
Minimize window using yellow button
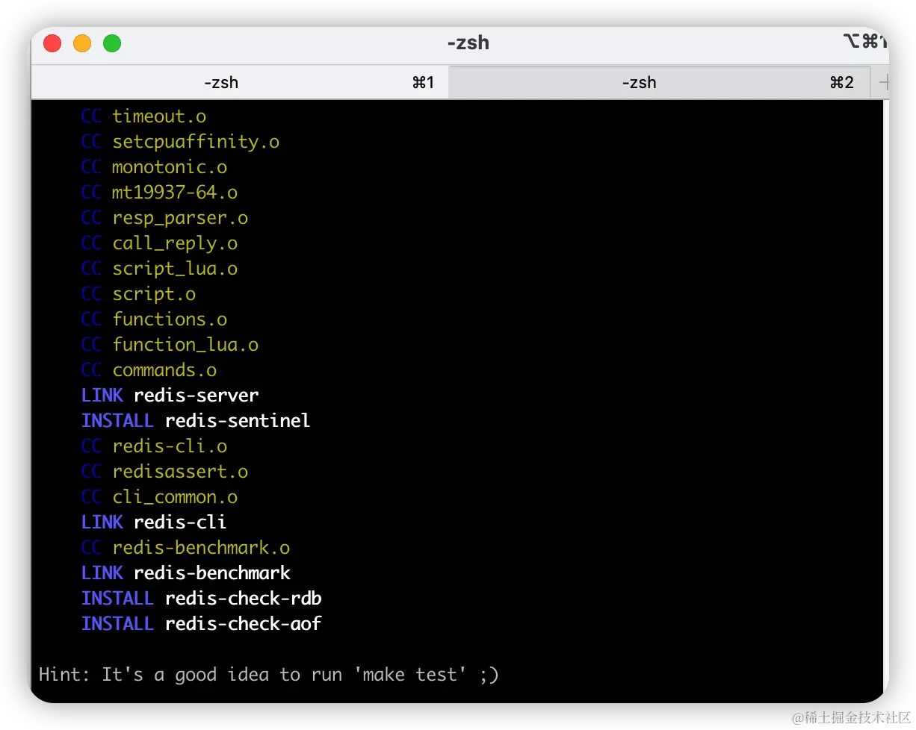coord(82,43)
